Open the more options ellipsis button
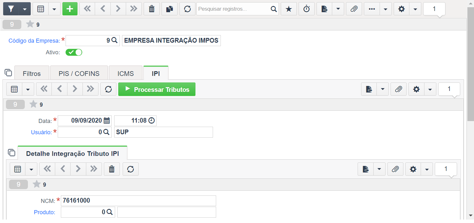 (372, 9)
